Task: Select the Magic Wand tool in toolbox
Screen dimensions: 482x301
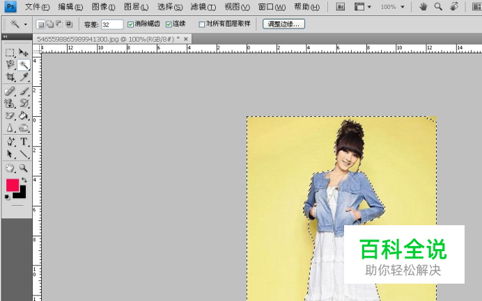Action: pyautogui.click(x=24, y=65)
